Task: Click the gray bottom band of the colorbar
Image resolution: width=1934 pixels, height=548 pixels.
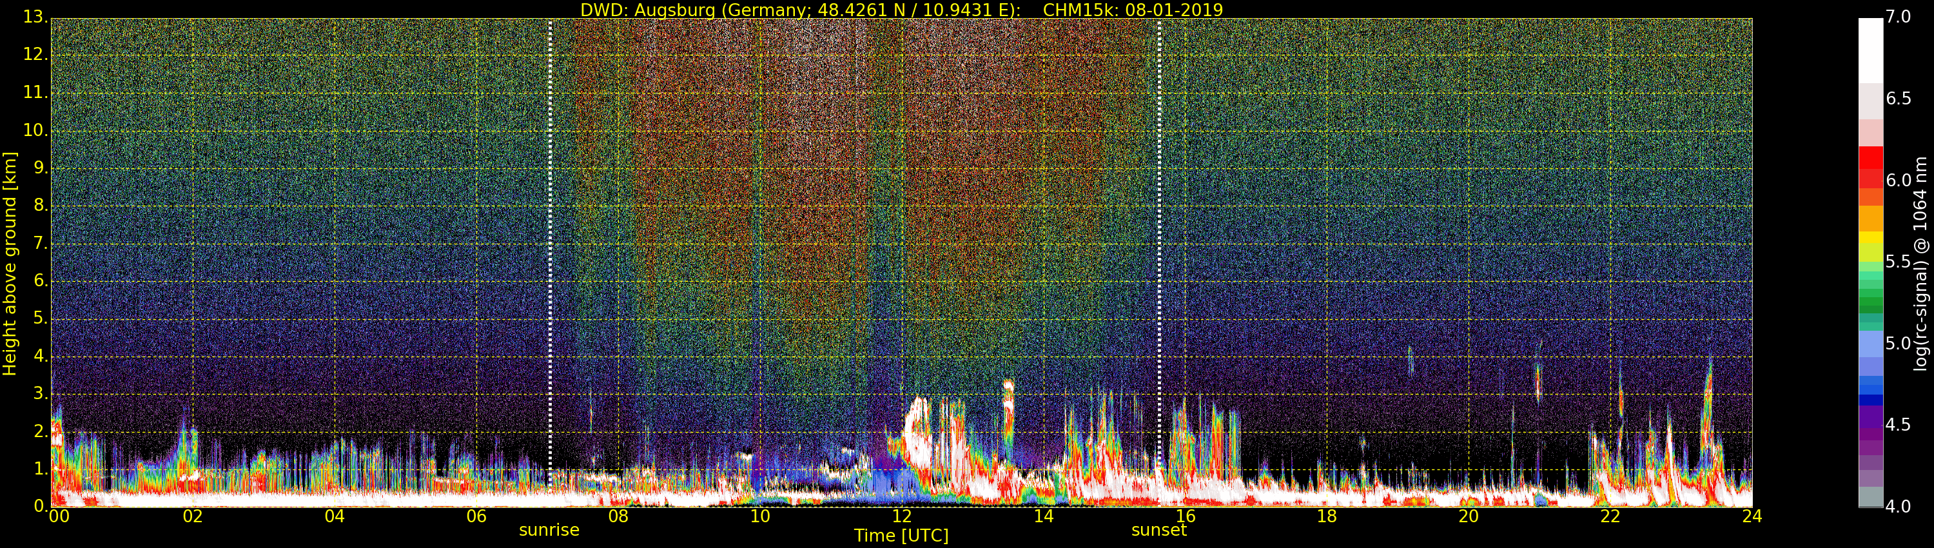Action: pos(1870,497)
